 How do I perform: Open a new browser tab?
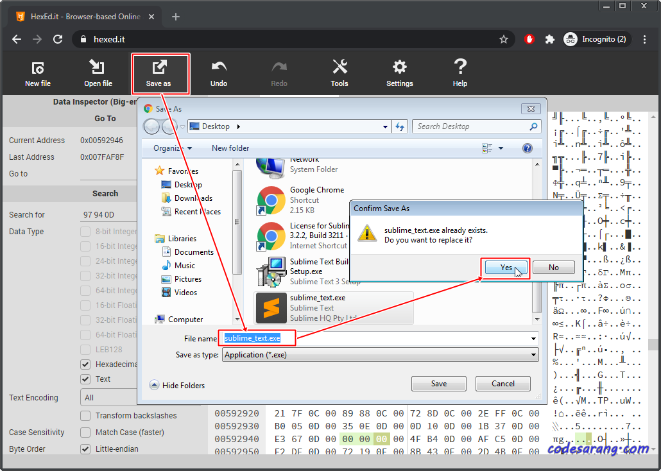176,17
